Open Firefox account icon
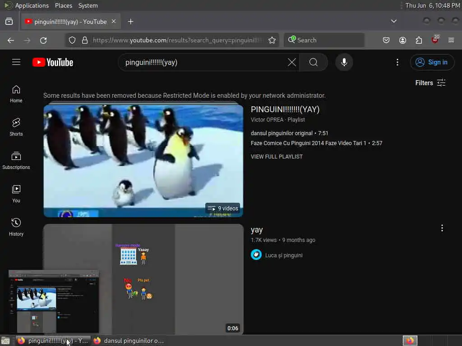Viewport: 462px width, 346px height. click(x=402, y=40)
